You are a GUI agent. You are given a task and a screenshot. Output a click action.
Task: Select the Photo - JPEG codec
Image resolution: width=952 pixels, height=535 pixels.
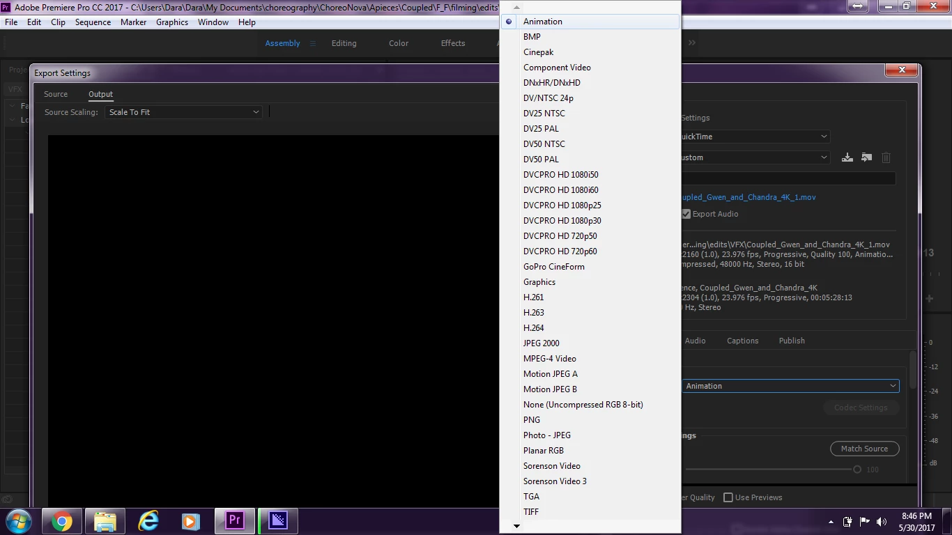click(x=590, y=435)
